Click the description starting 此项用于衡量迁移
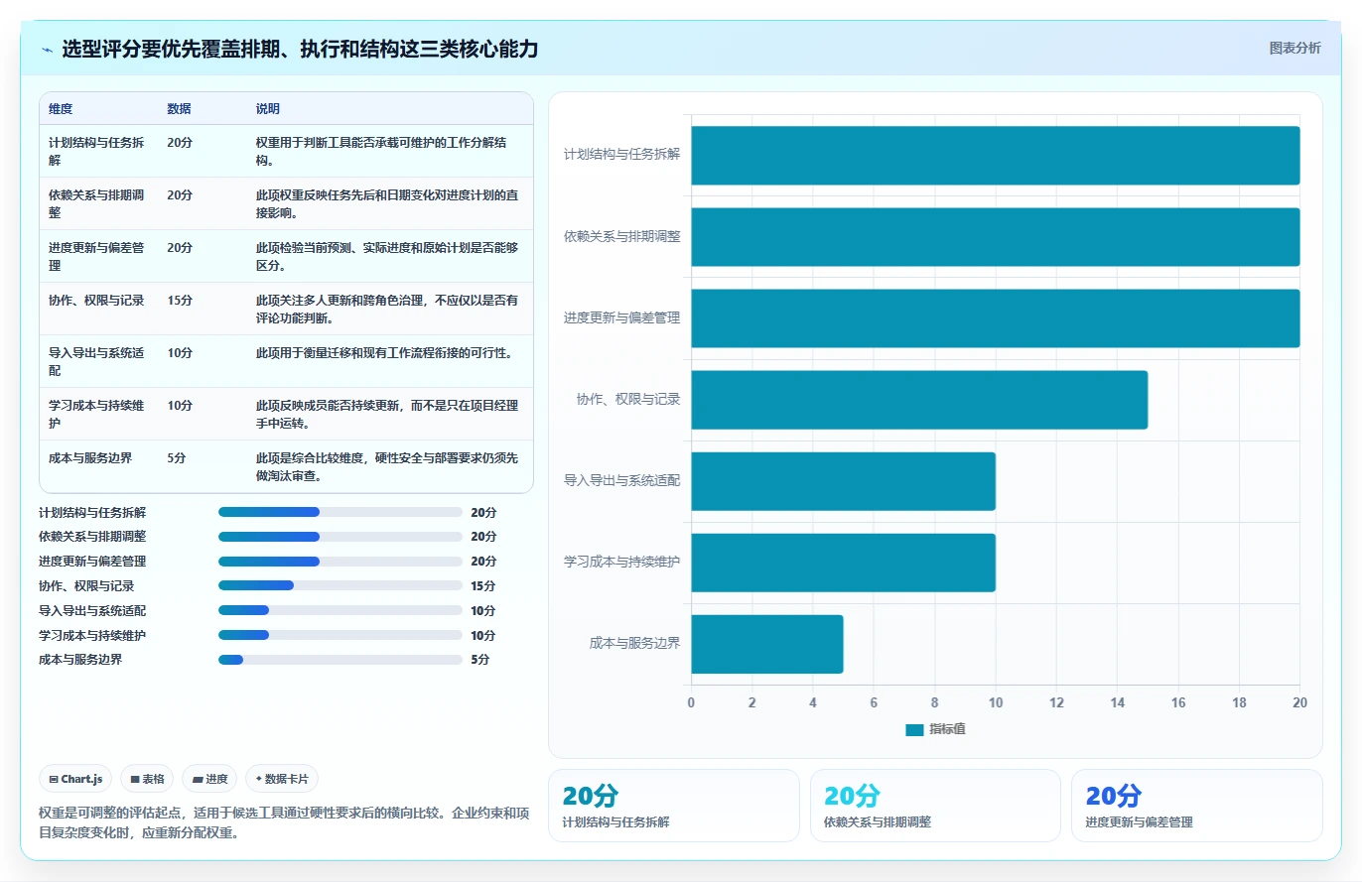Image resolution: width=1362 pixels, height=882 pixels. [x=387, y=352]
